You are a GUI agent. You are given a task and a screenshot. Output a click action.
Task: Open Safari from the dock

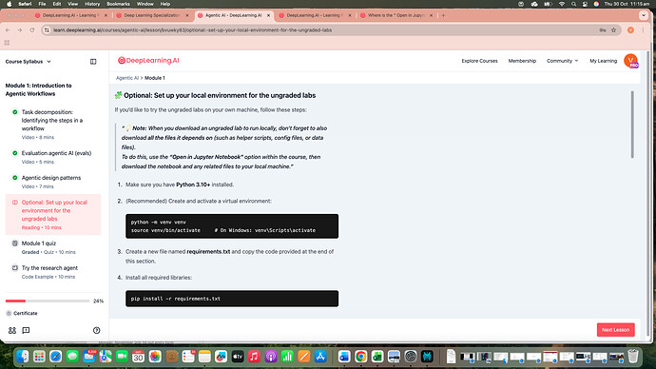[56, 357]
